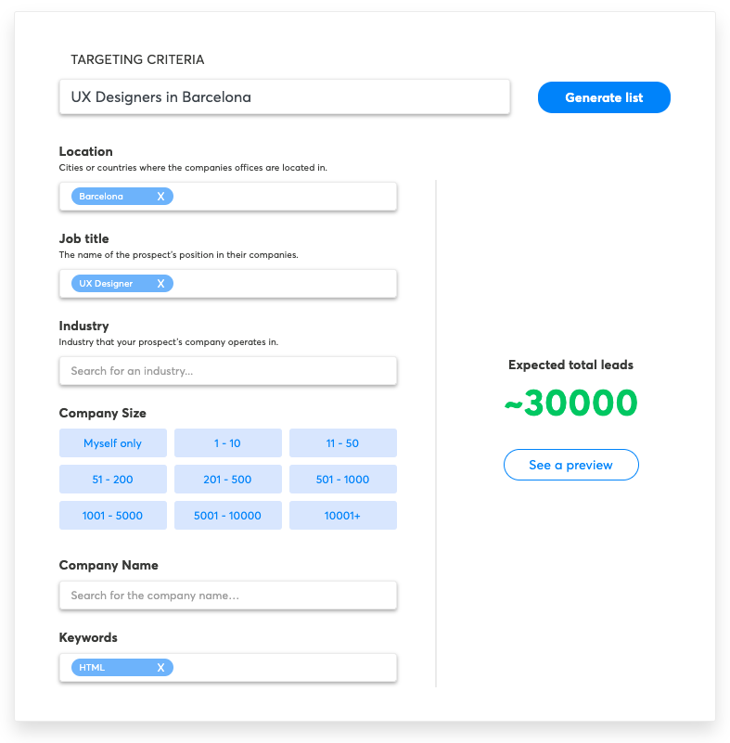Choose the 1001 - 5000 company size
730x743 pixels.
pyautogui.click(x=113, y=515)
